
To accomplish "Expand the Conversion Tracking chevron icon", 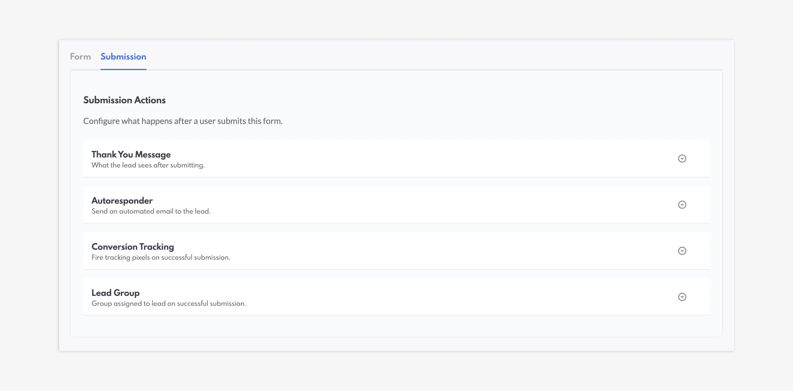I will (682, 251).
